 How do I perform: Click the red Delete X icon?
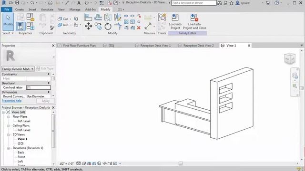click(139, 28)
